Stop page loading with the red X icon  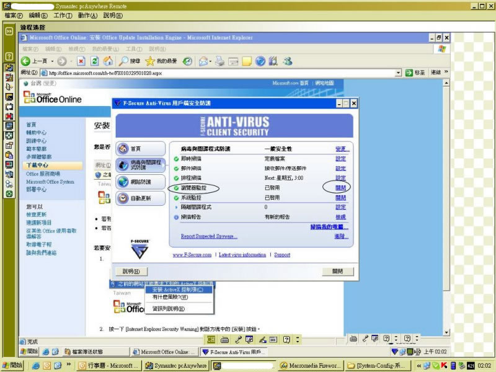pyautogui.click(x=81, y=61)
